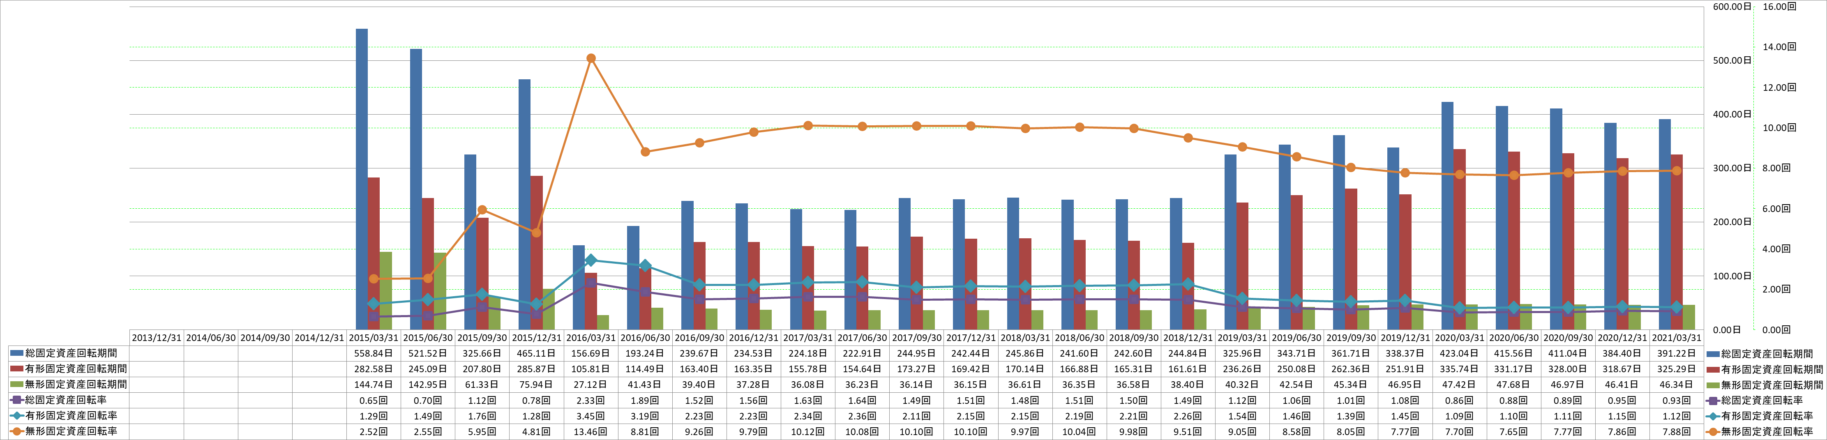Select the 465.11日 cell for 2015/12/31
Image resolution: width=1827 pixels, height=440 pixels.
coord(536,354)
